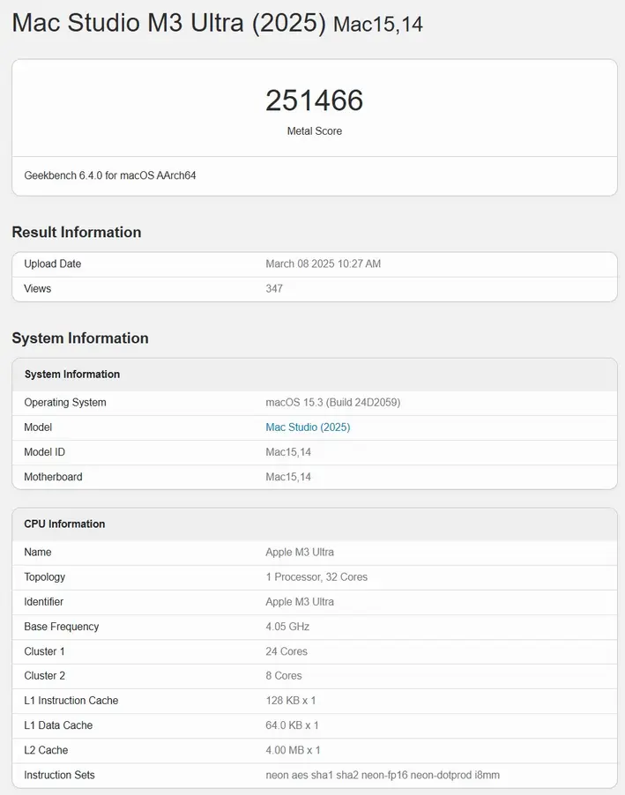Image resolution: width=625 pixels, height=795 pixels.
Task: Click the L1 Instruction Cache value
Action: (292, 701)
